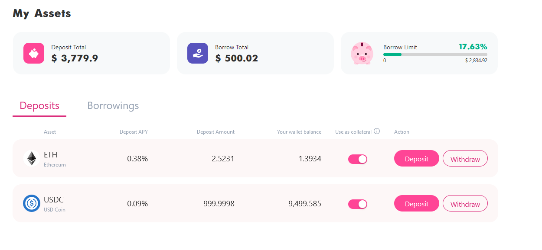This screenshot has height=250, width=542.
Task: Click the purple Borrow Total hand icon
Action: 198,53
